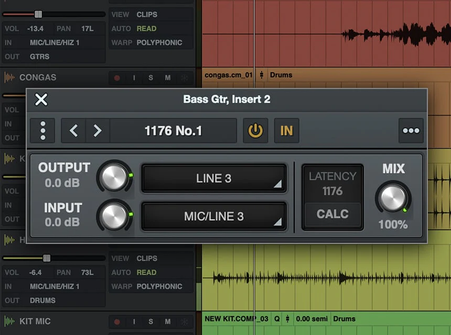
Task: Toggle the IN button on the insert
Action: pos(286,131)
